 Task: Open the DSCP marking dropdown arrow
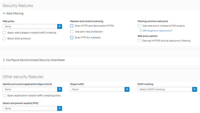click(194, 89)
